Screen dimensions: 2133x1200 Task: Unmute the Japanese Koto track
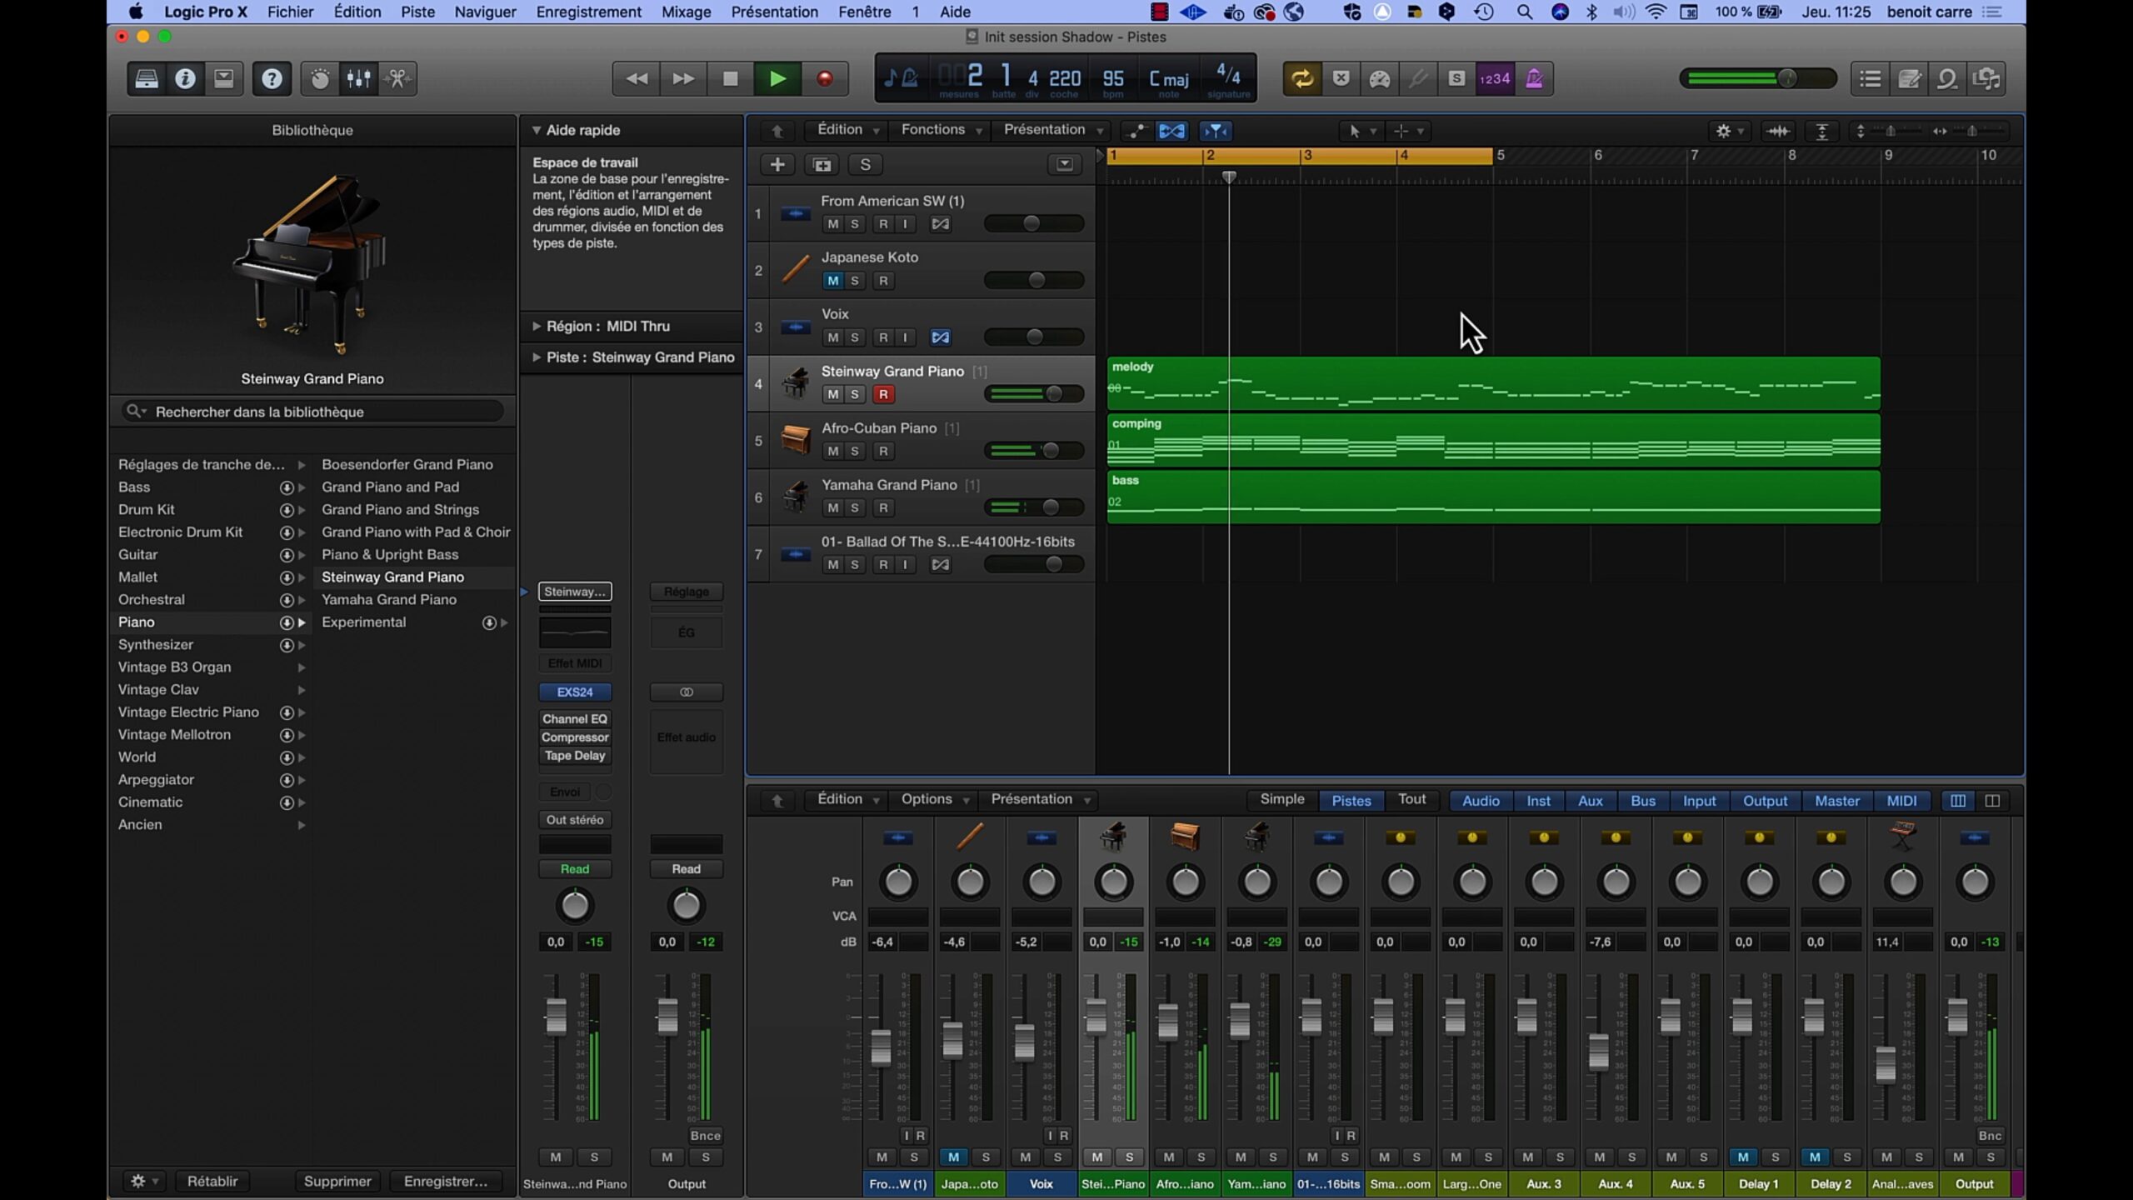pyautogui.click(x=832, y=281)
